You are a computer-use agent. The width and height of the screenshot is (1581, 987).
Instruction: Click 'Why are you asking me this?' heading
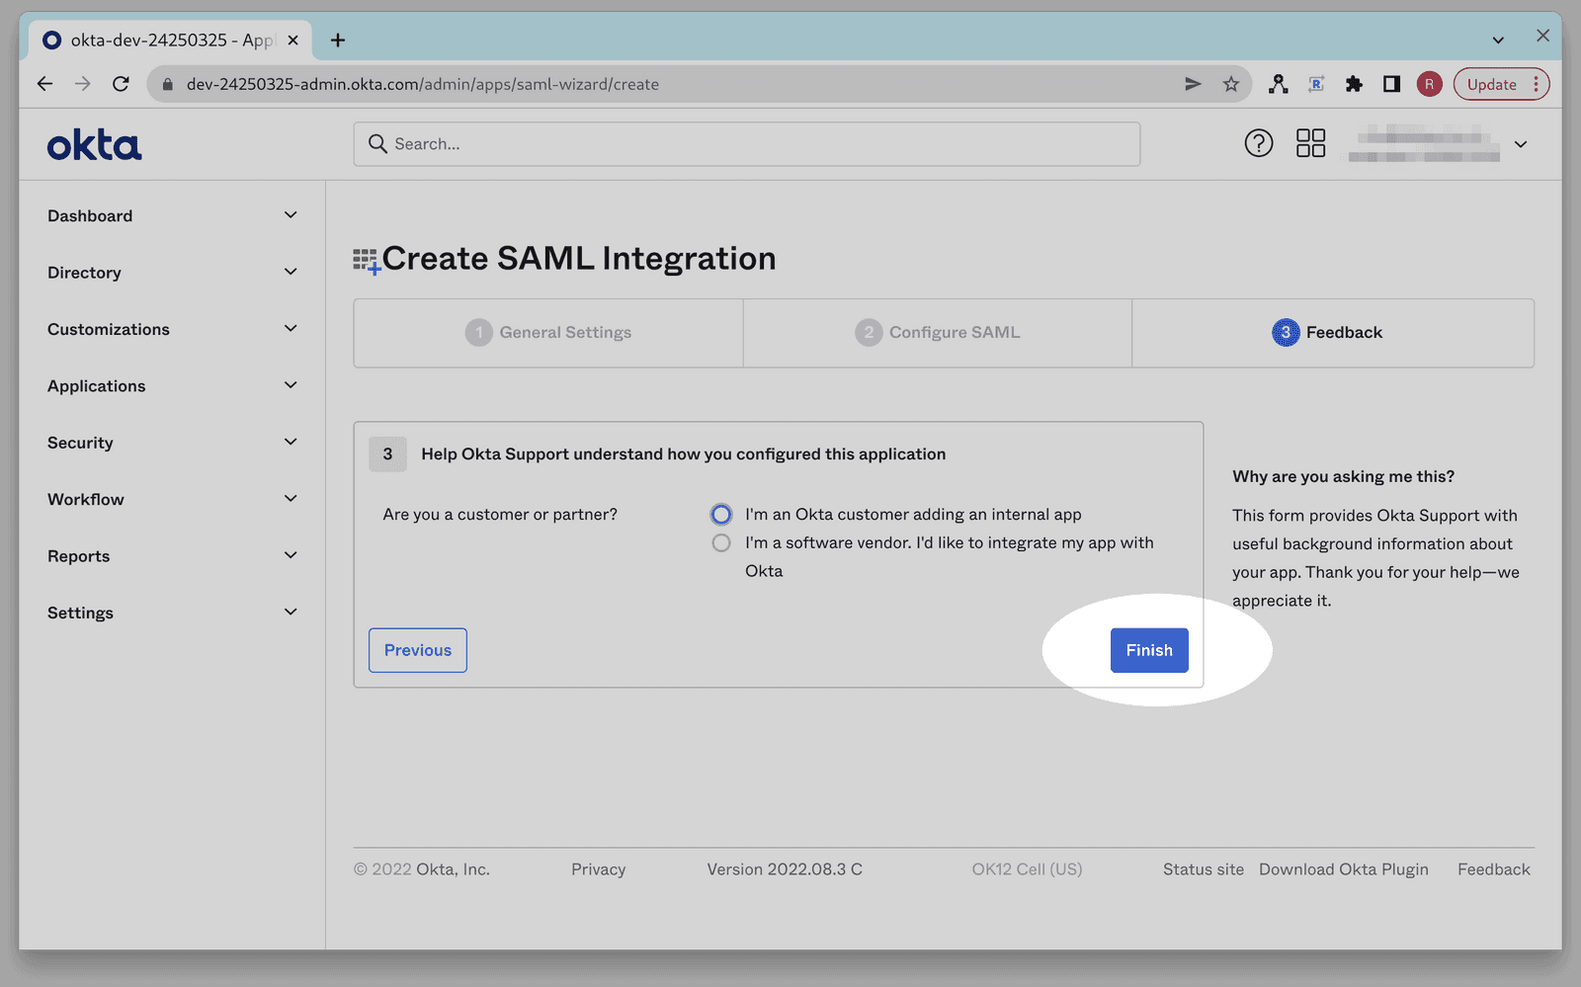[x=1343, y=476]
